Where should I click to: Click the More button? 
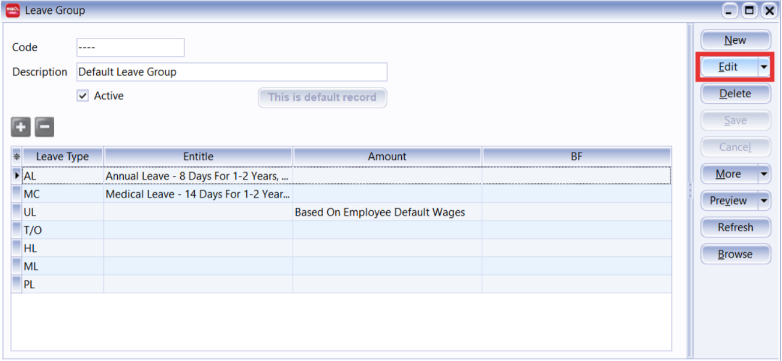coord(729,174)
